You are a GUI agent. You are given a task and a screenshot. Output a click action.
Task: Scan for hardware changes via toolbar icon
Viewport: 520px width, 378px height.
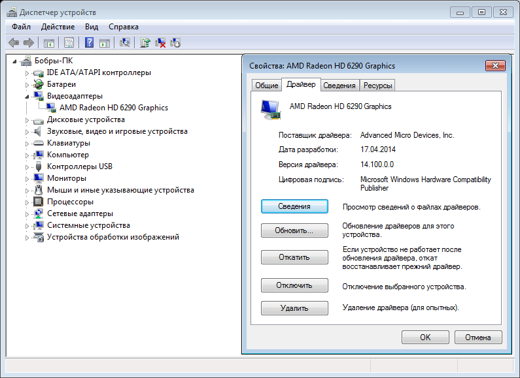pos(125,43)
